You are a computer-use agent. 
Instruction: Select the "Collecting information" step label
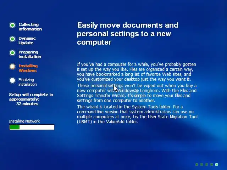coord(30,27)
